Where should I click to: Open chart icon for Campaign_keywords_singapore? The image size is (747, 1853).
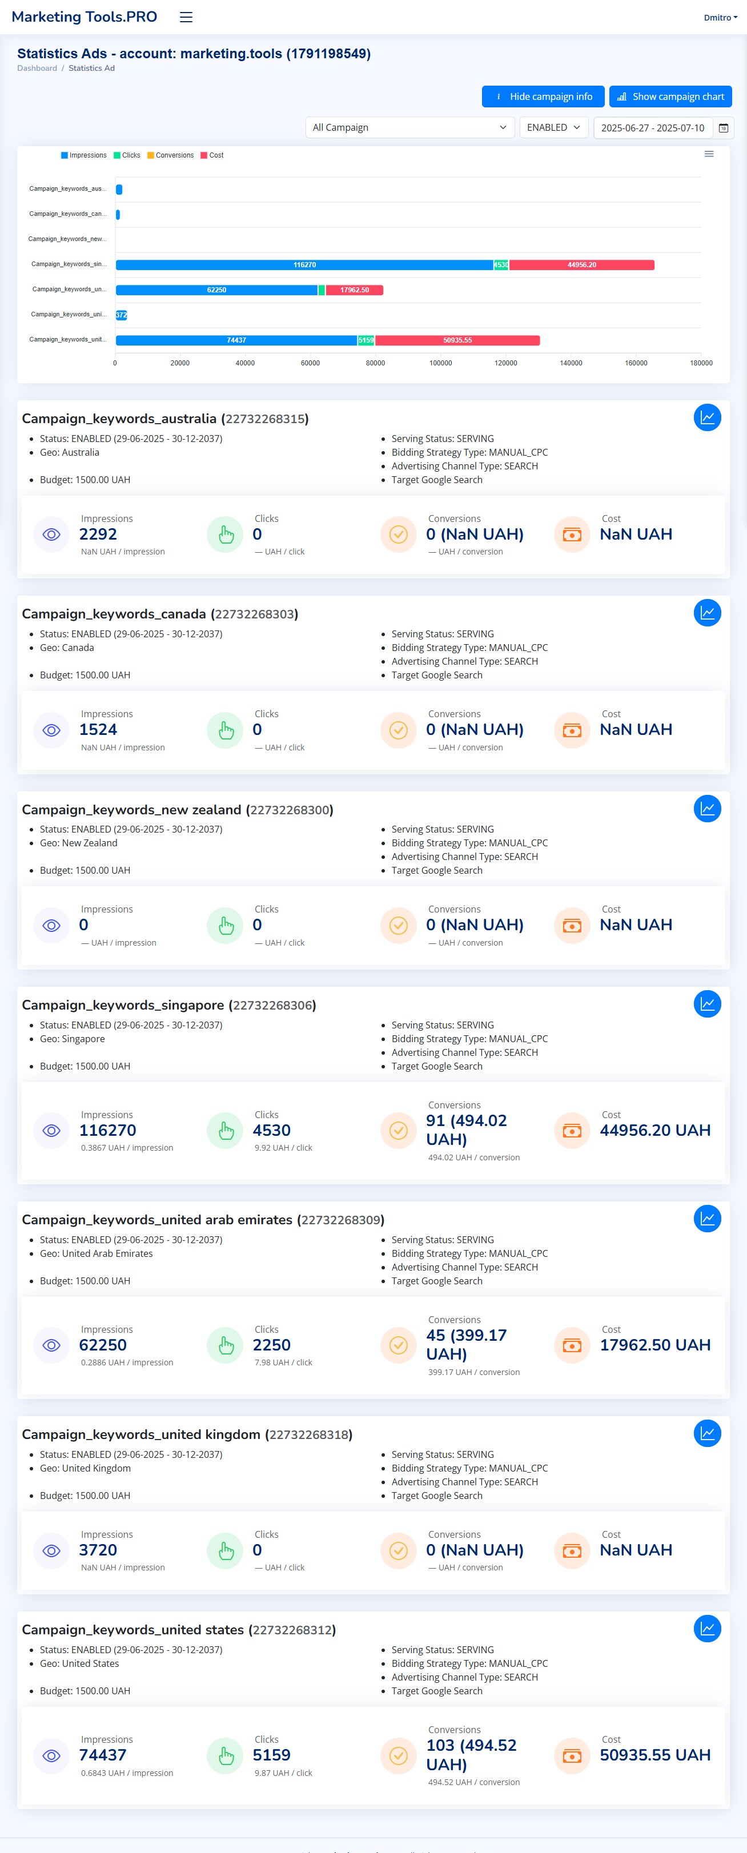[706, 1004]
